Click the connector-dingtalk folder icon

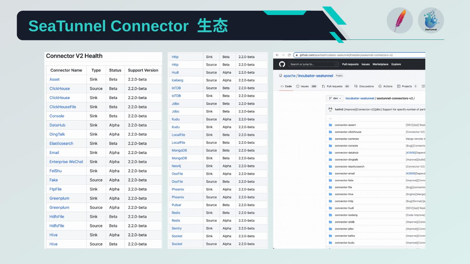(x=330, y=160)
